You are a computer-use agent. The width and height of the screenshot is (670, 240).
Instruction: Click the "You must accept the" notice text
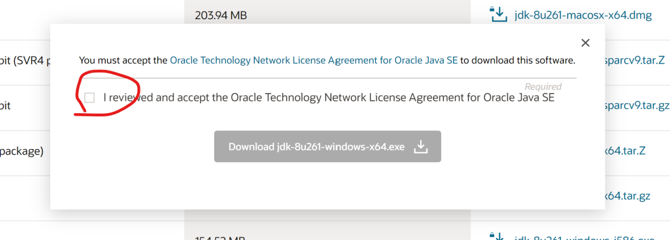[123, 61]
